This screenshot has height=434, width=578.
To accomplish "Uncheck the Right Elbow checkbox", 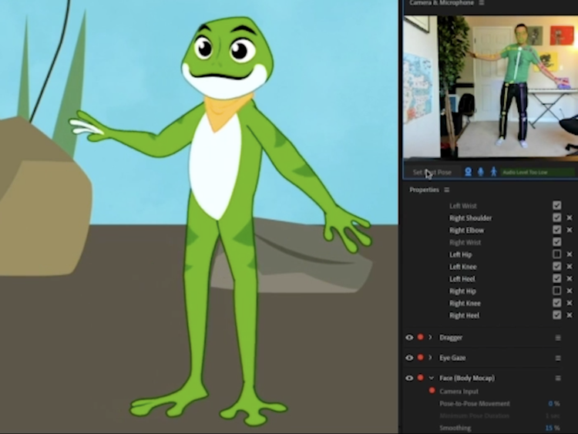I will click(557, 230).
